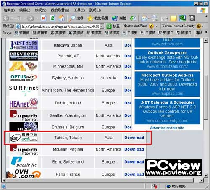
Task: Click the puzzle itc mirror logo
Action: (24, 162)
